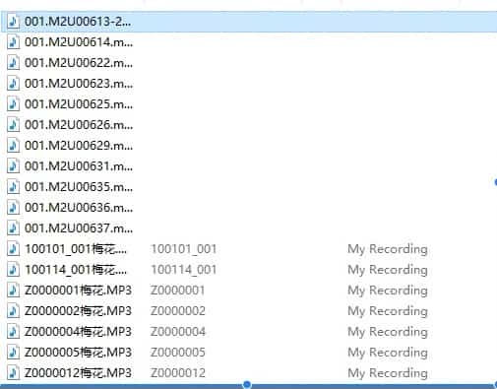Click audio file icon for 001.M2U00625

(13, 104)
